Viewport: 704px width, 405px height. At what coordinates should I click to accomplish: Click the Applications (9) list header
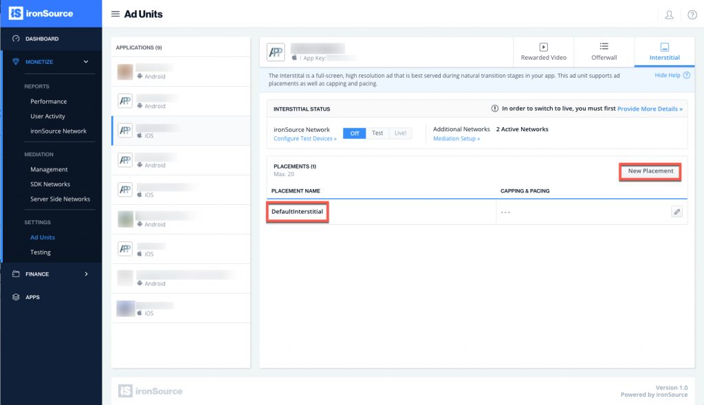click(139, 47)
